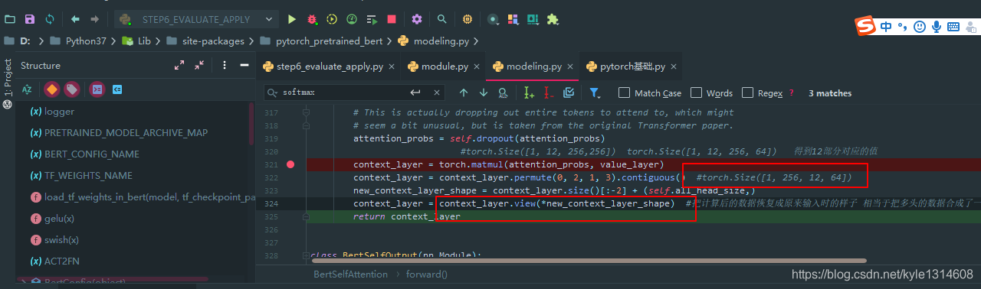Screen dimensions: 981x289
Task: Go to previous search occurrence
Action: point(464,93)
